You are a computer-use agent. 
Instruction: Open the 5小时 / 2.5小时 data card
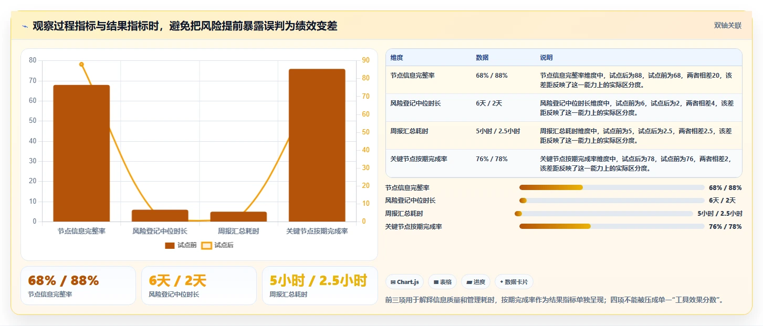pyautogui.click(x=320, y=286)
